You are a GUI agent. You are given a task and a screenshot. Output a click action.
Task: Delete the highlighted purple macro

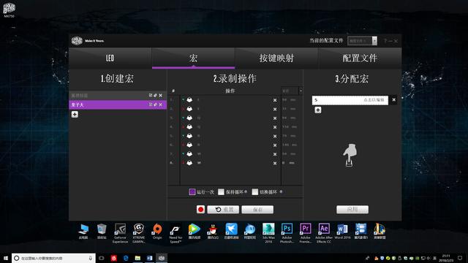[x=161, y=104]
